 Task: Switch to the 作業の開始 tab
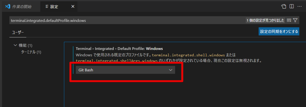(x=22, y=7)
